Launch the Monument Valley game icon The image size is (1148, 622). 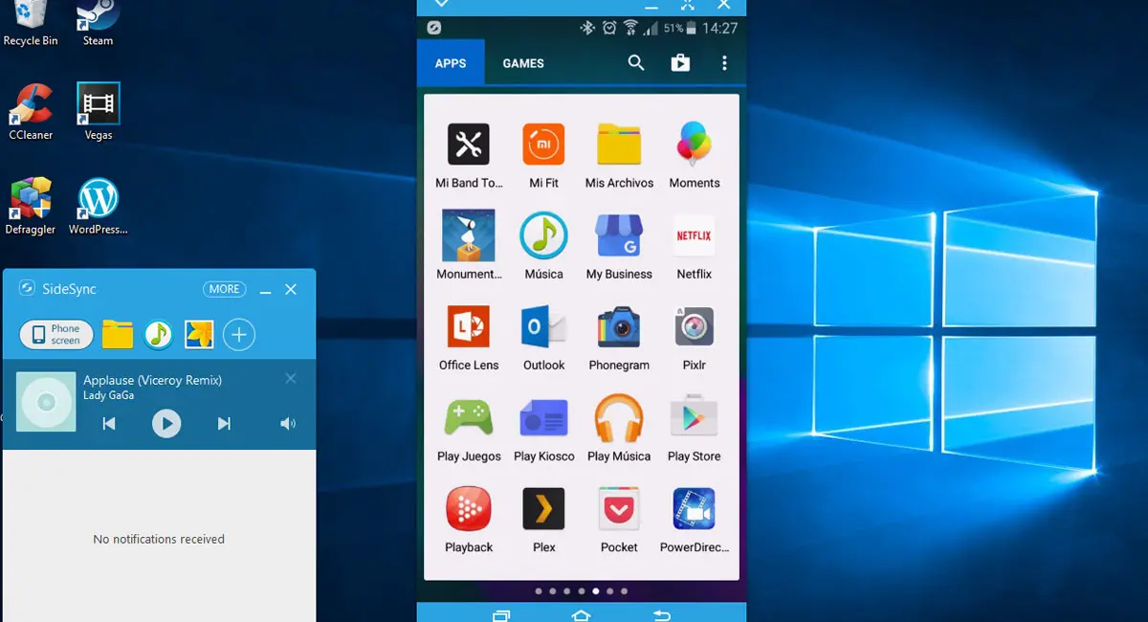tap(469, 235)
